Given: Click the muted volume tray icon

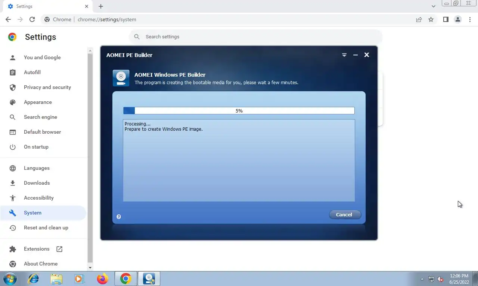Looking at the screenshot, I should point(440,279).
